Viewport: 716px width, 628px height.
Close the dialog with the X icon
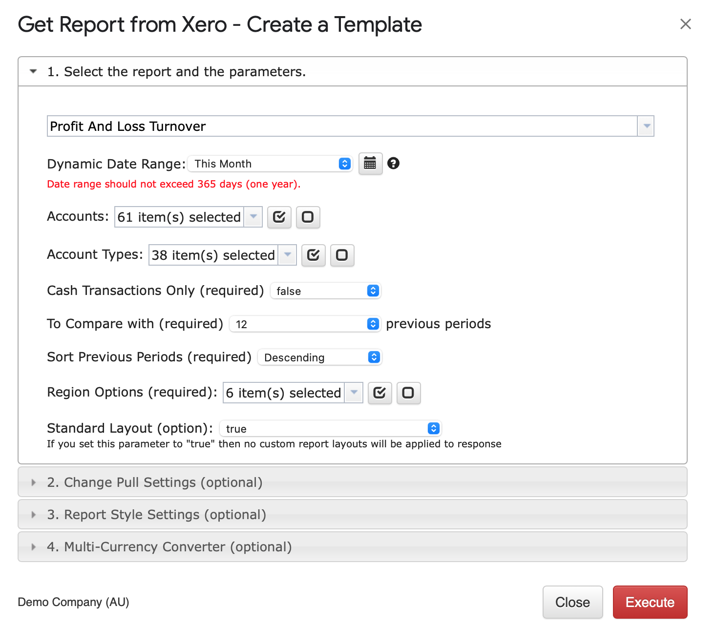(x=685, y=24)
